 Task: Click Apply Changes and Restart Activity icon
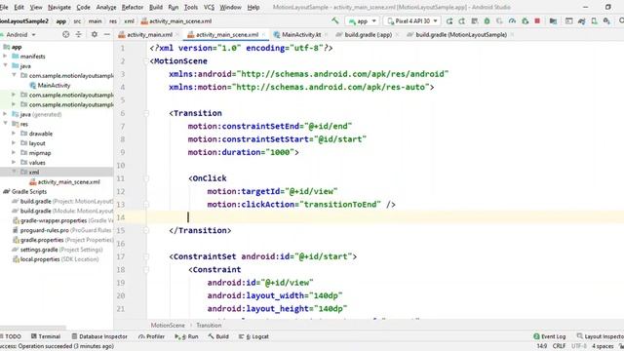461,21
